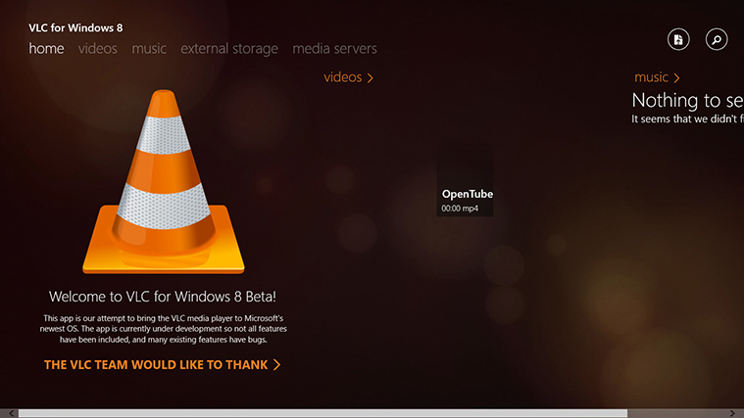Image resolution: width=744 pixels, height=418 pixels.
Task: Open the media servers tab
Action: 334,48
